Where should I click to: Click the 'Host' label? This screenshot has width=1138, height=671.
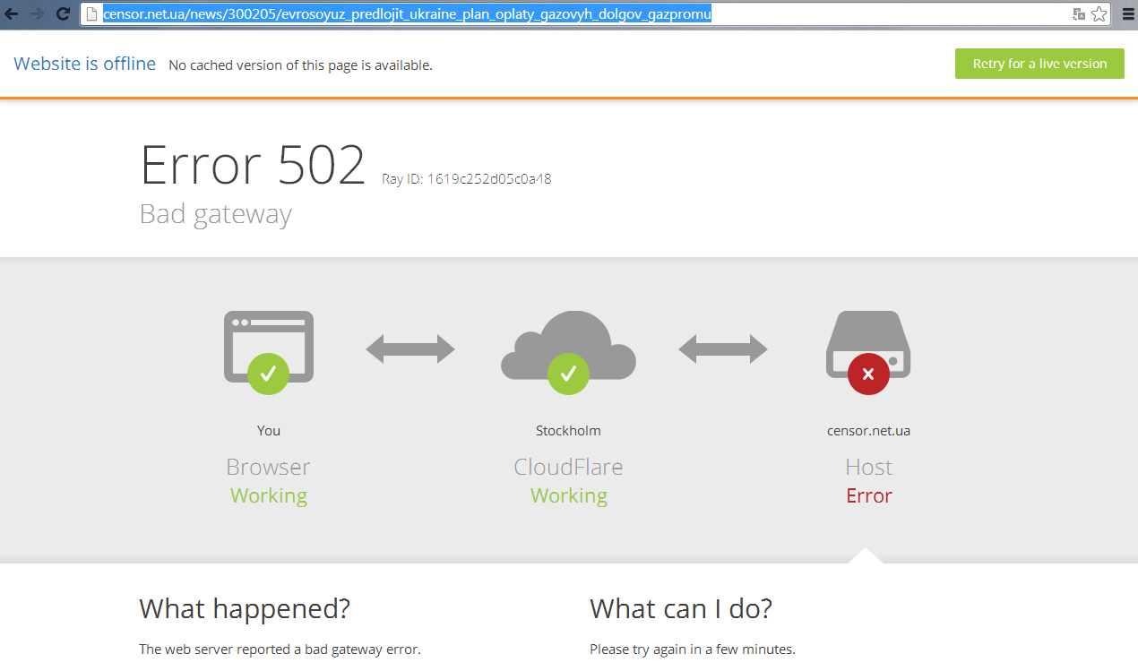868,467
